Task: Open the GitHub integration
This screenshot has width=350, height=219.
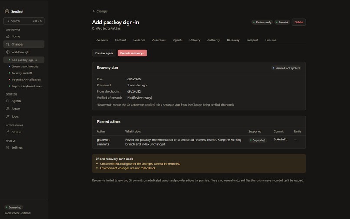Action: coord(24,132)
